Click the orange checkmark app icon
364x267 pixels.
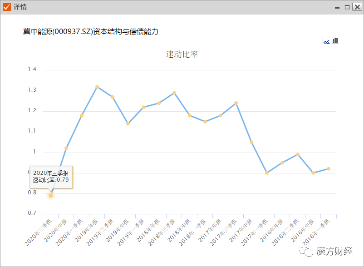pos(7,7)
